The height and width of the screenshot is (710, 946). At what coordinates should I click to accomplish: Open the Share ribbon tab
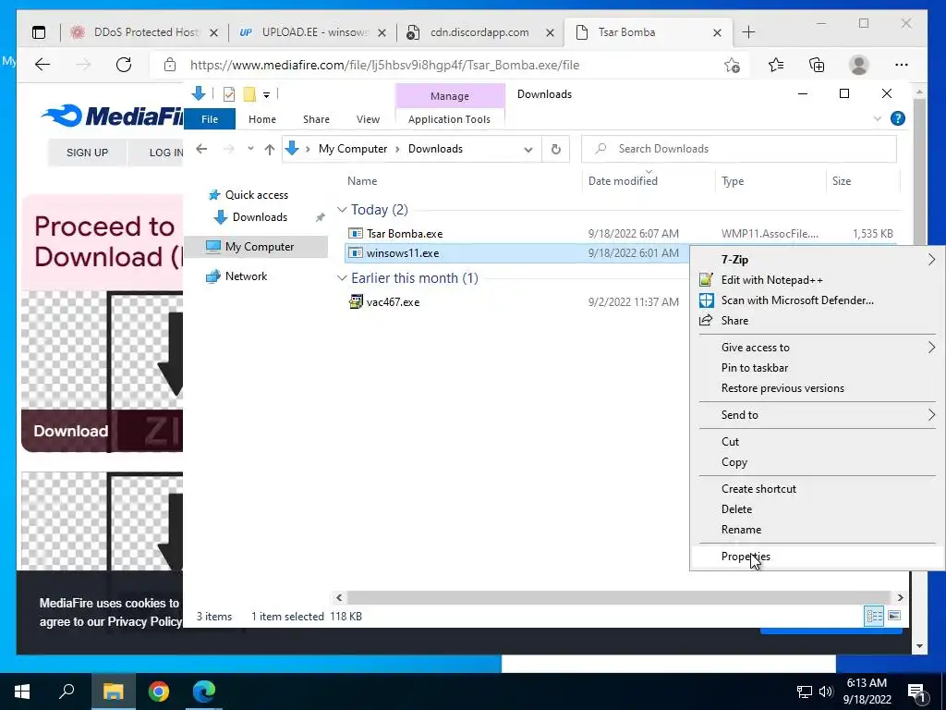316,119
